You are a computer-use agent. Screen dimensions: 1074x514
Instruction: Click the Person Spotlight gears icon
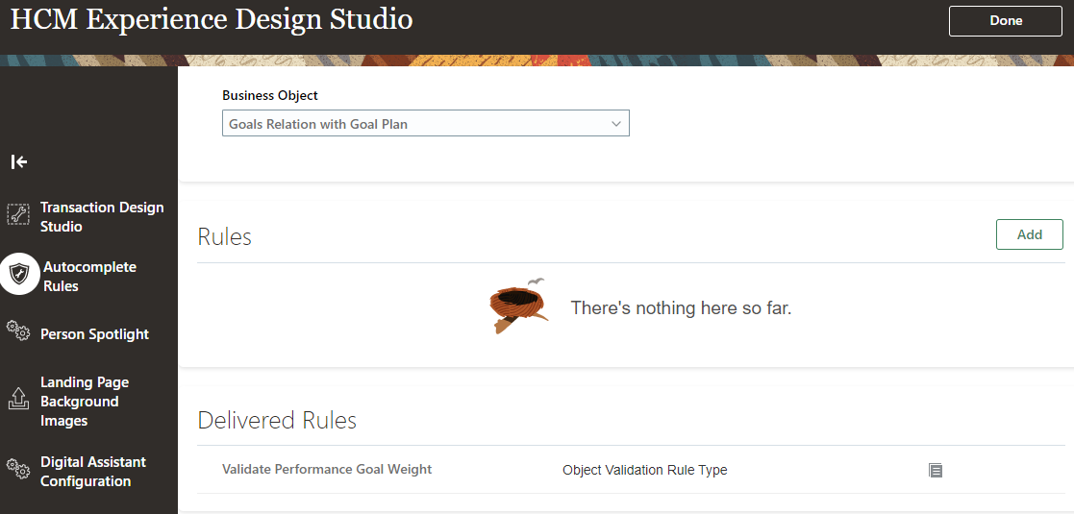(18, 330)
